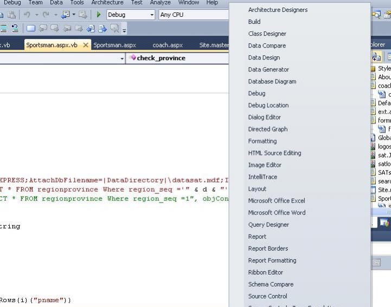Open the Architecture menu
This screenshot has width=391, height=307.
pyautogui.click(x=107, y=3)
